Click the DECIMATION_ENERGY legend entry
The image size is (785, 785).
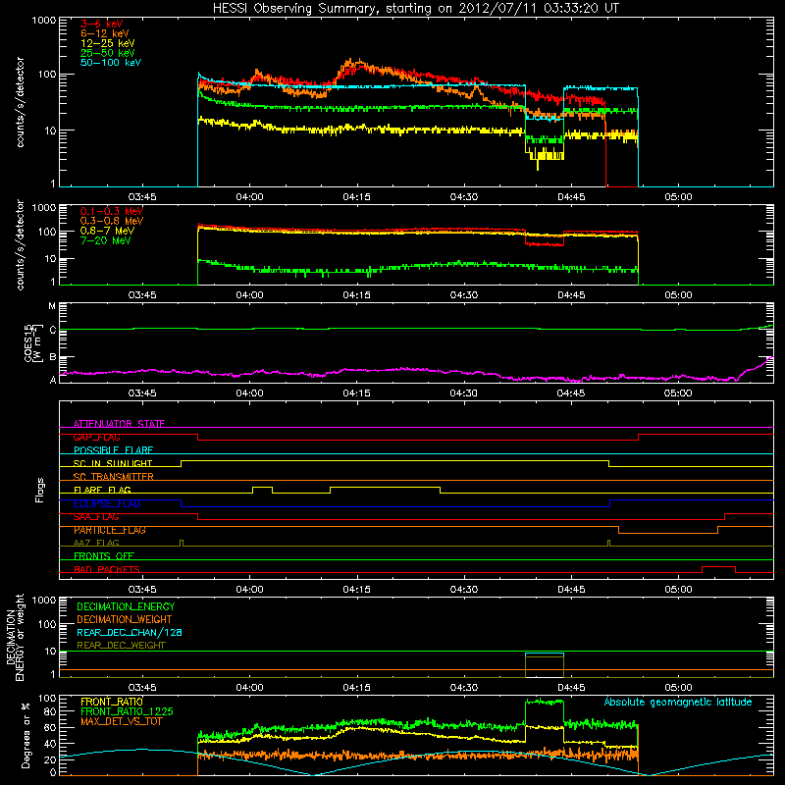coord(126,606)
